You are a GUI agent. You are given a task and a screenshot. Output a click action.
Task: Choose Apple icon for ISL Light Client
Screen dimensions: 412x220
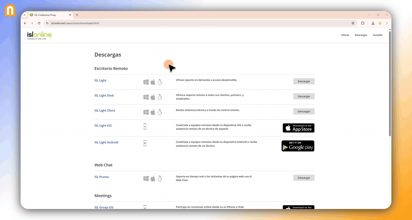153,112
